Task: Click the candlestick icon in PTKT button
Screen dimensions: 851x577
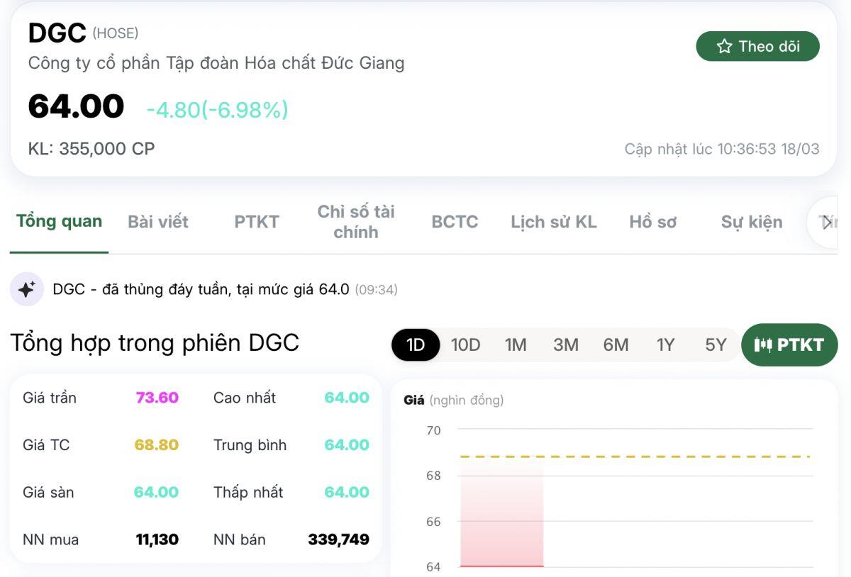Action: pyautogui.click(x=763, y=344)
